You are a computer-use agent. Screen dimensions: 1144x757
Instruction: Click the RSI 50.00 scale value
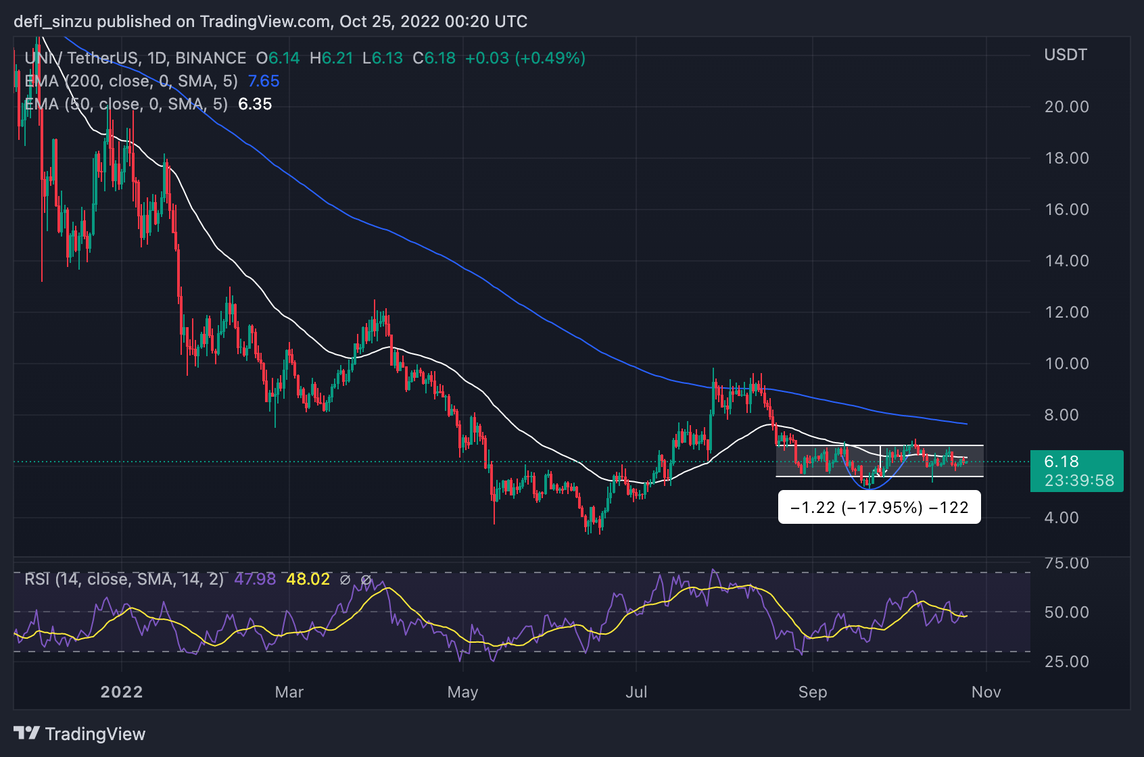[x=1067, y=612]
